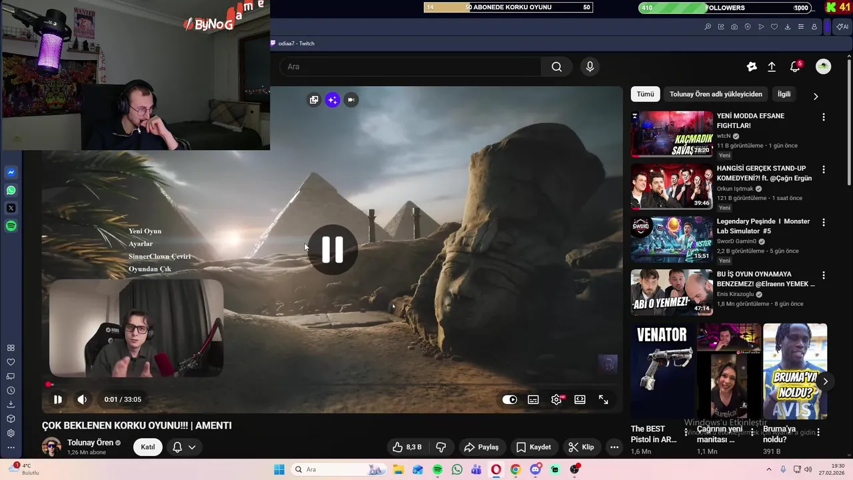Open options for BU İŞ OYUN OYNAMAYA video
The width and height of the screenshot is (853, 480).
click(x=824, y=275)
